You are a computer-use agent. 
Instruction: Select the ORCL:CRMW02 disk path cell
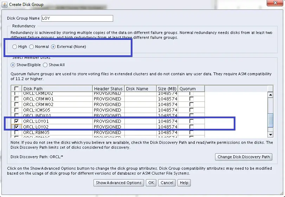click(x=57, y=104)
